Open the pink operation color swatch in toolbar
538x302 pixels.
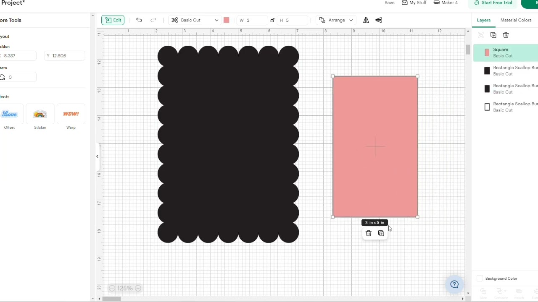click(x=227, y=20)
